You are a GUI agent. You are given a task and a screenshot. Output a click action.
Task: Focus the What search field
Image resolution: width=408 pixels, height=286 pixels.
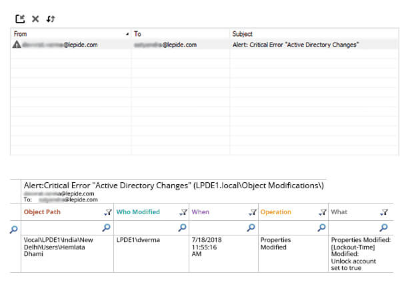[x=361, y=228]
